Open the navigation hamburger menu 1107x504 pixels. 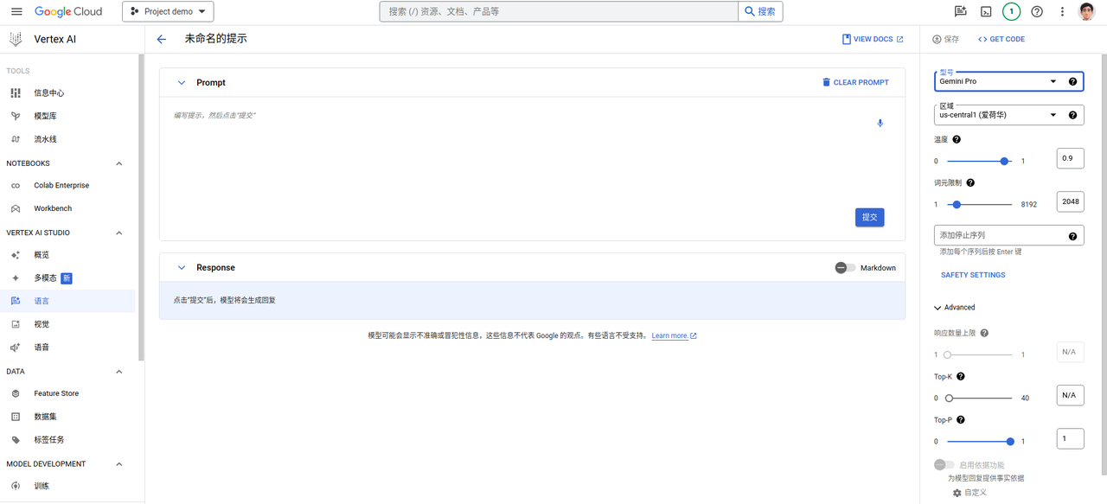pos(16,11)
